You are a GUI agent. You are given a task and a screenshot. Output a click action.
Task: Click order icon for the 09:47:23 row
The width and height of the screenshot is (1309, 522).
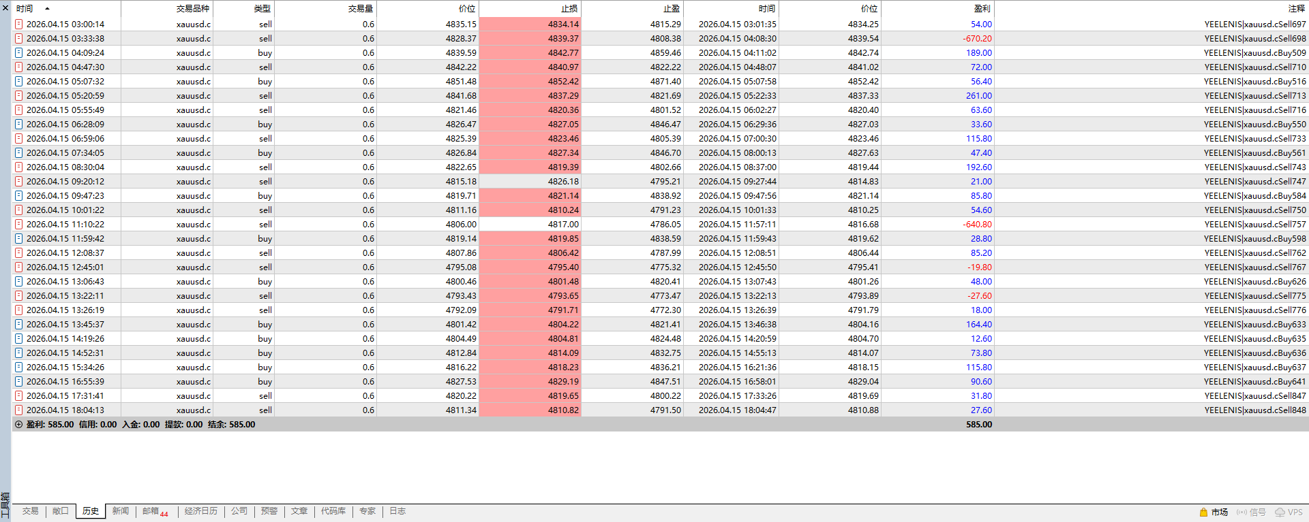19,195
